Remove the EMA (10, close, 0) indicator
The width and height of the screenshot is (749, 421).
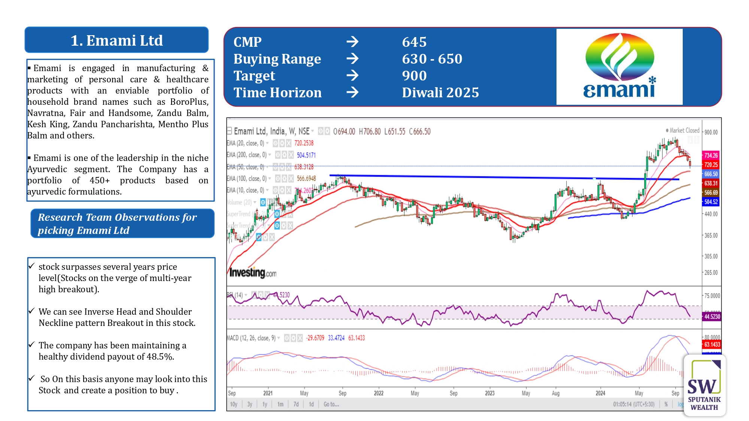point(288,190)
